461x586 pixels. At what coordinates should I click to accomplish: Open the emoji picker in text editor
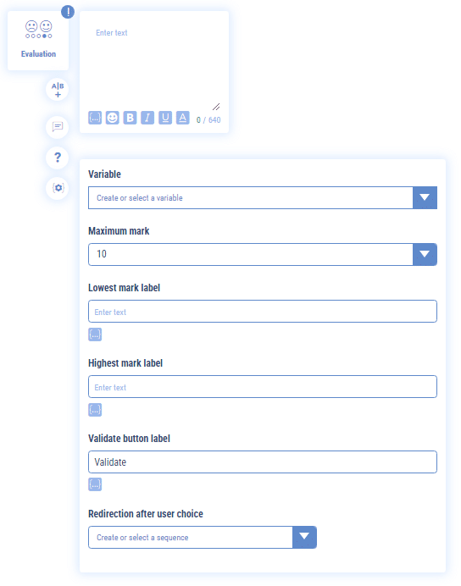coord(113,118)
